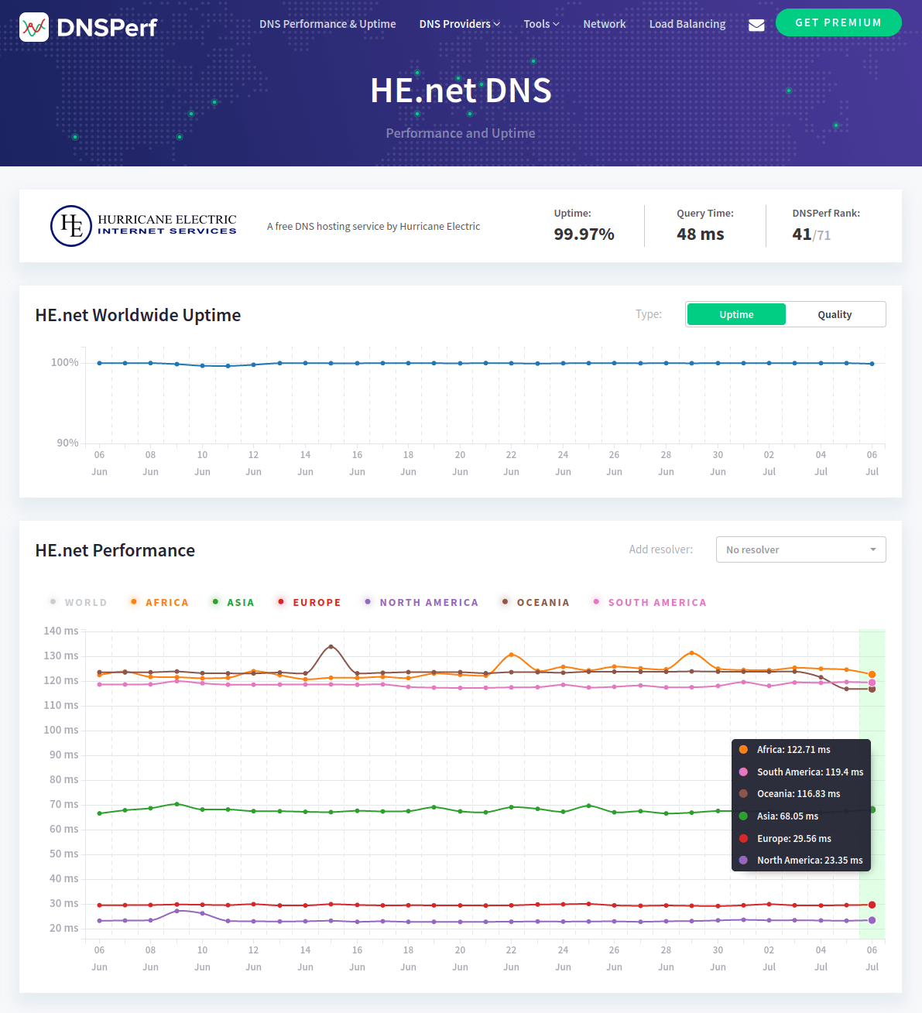Click the Hurricane Electric logo
This screenshot has height=1013, width=922.
tap(143, 226)
